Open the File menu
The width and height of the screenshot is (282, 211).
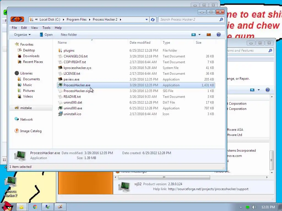click(14, 28)
